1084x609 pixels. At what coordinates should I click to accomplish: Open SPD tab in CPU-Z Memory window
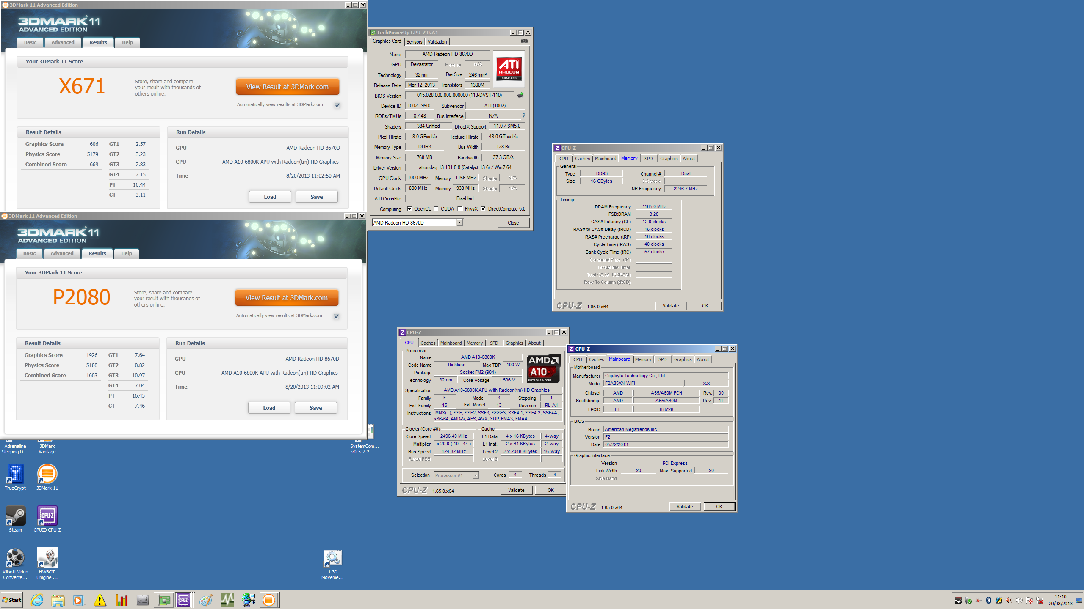point(648,159)
